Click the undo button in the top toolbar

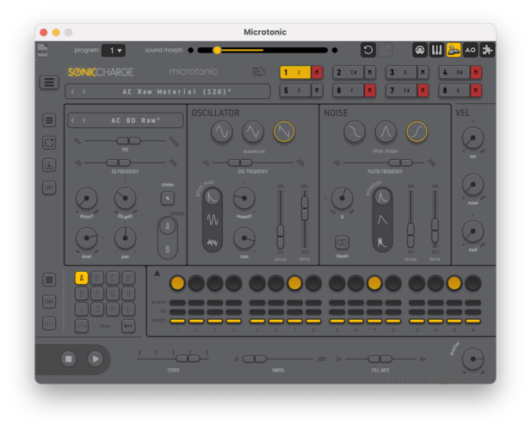click(x=368, y=50)
